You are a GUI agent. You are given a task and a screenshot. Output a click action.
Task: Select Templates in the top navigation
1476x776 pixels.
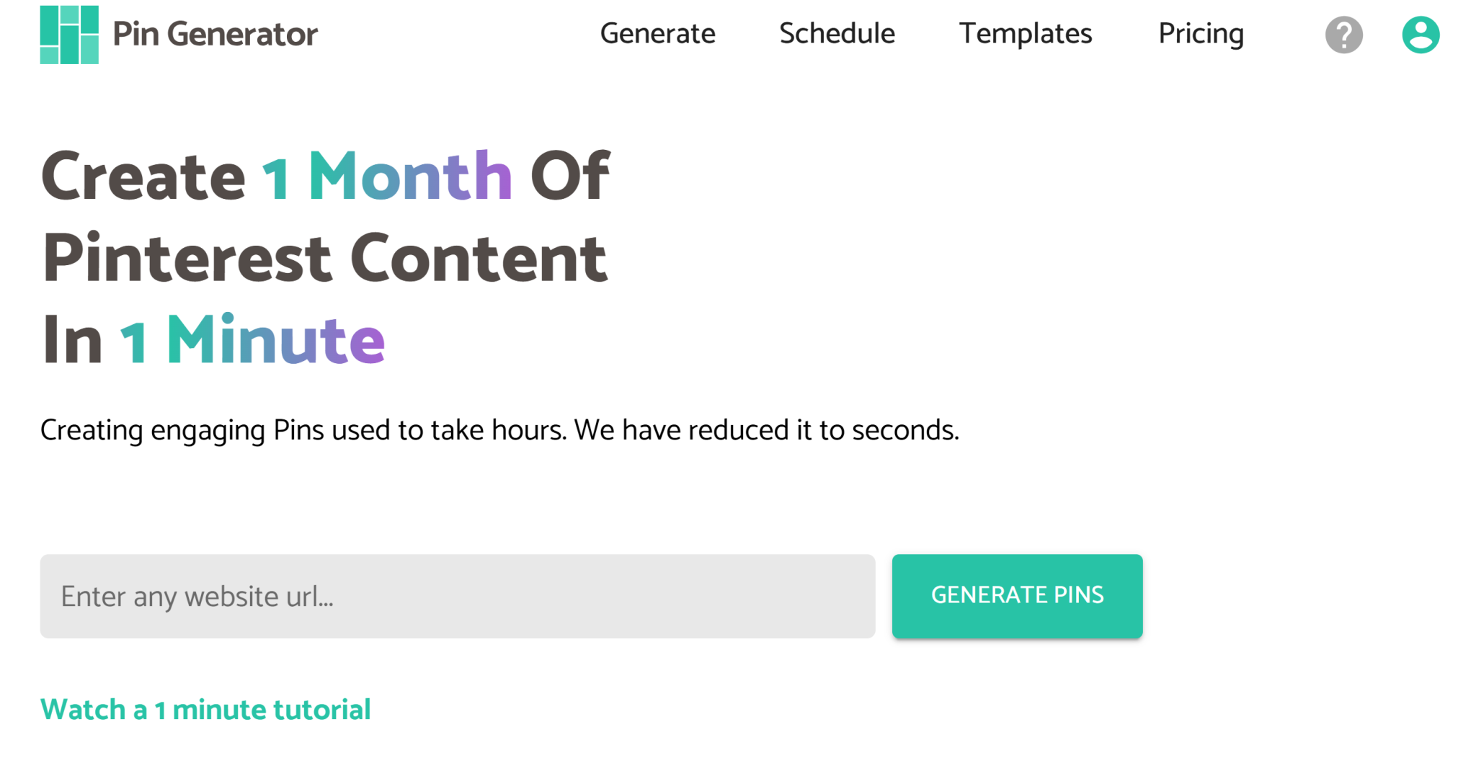click(1025, 34)
